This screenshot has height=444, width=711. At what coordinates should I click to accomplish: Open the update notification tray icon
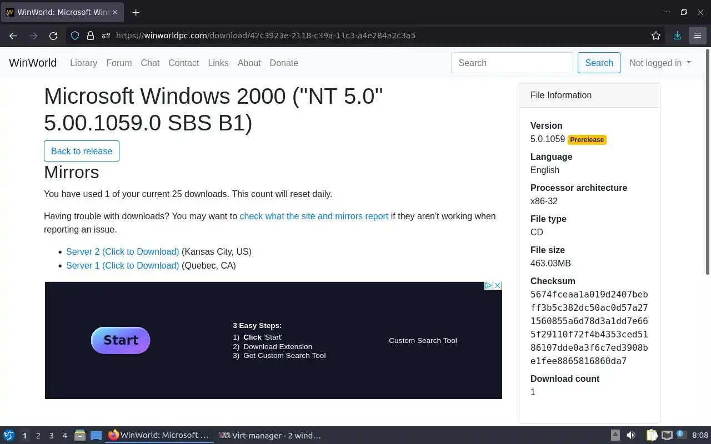point(682,435)
